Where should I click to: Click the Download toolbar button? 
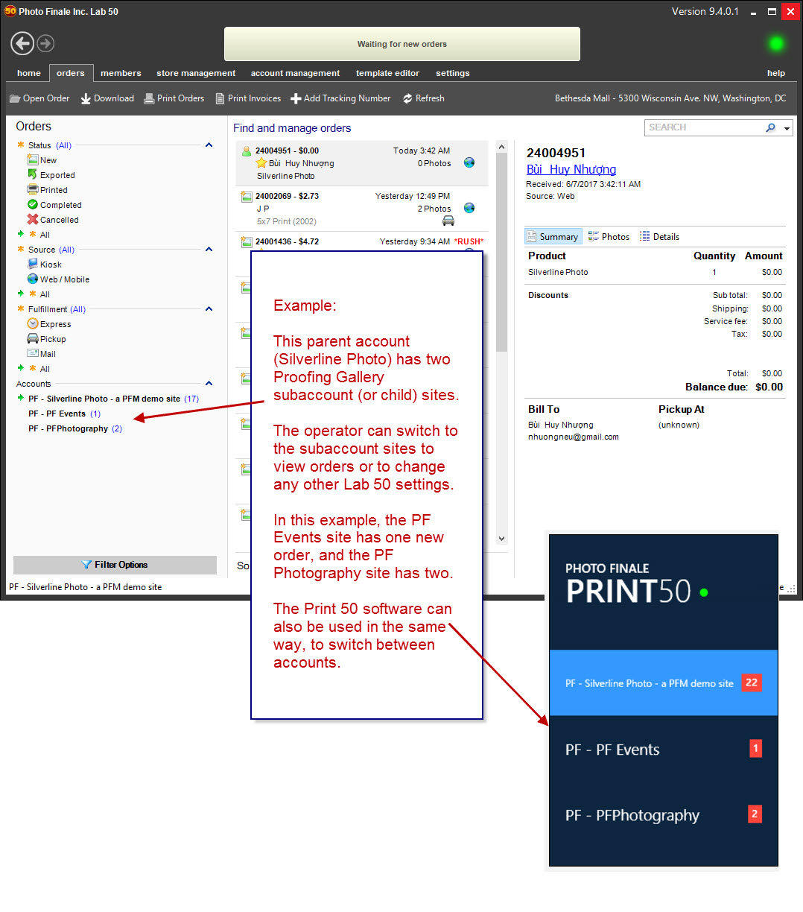[107, 98]
